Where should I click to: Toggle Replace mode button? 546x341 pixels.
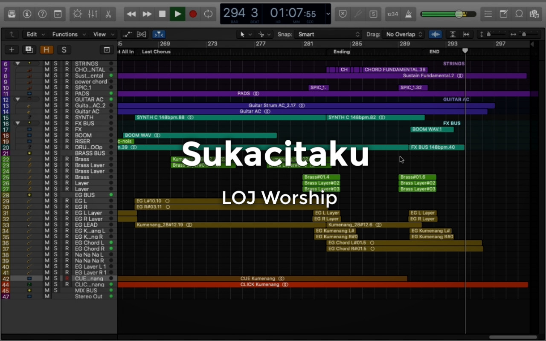[343, 14]
